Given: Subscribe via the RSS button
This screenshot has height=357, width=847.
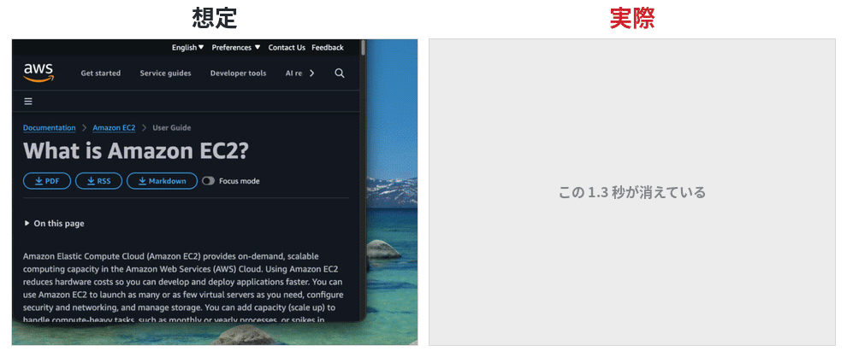Looking at the screenshot, I should tap(99, 181).
